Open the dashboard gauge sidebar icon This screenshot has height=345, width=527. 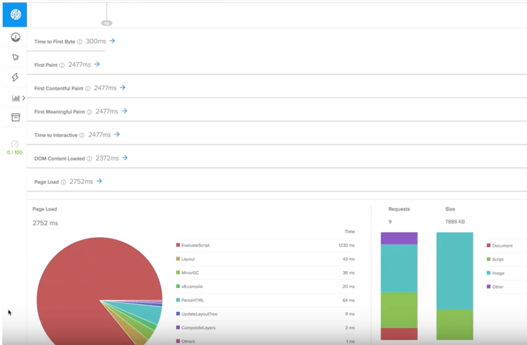coord(15,37)
